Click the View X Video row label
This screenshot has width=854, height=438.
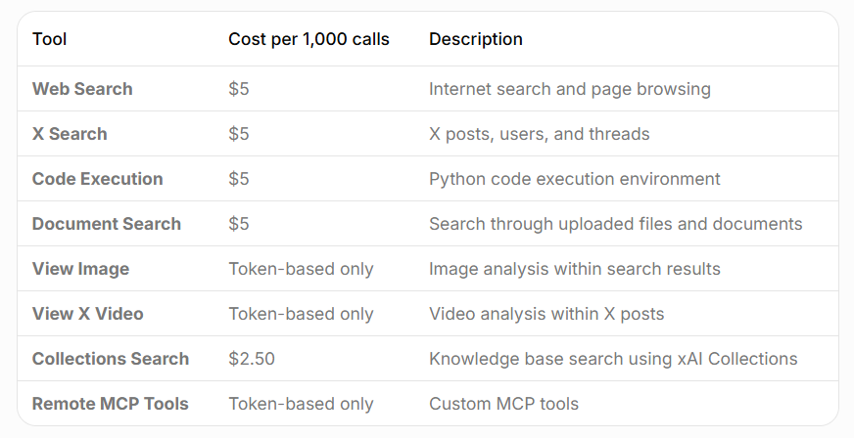click(x=87, y=314)
